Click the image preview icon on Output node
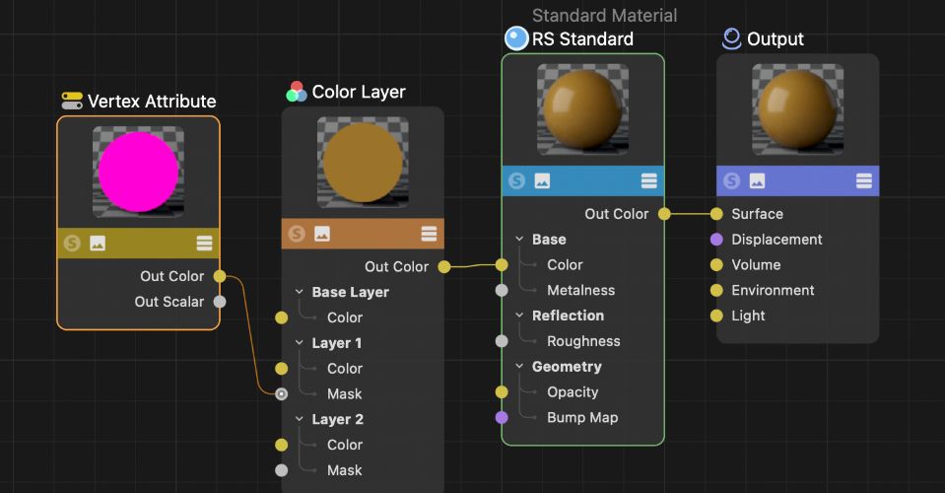Viewport: 945px width, 493px height. tap(757, 180)
